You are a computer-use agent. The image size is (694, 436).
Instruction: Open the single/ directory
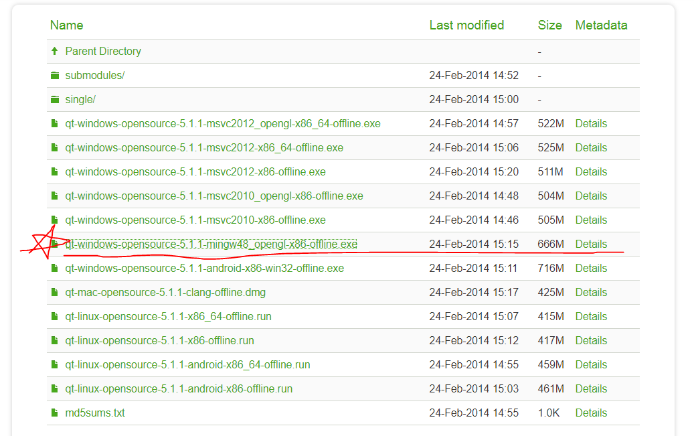point(80,99)
